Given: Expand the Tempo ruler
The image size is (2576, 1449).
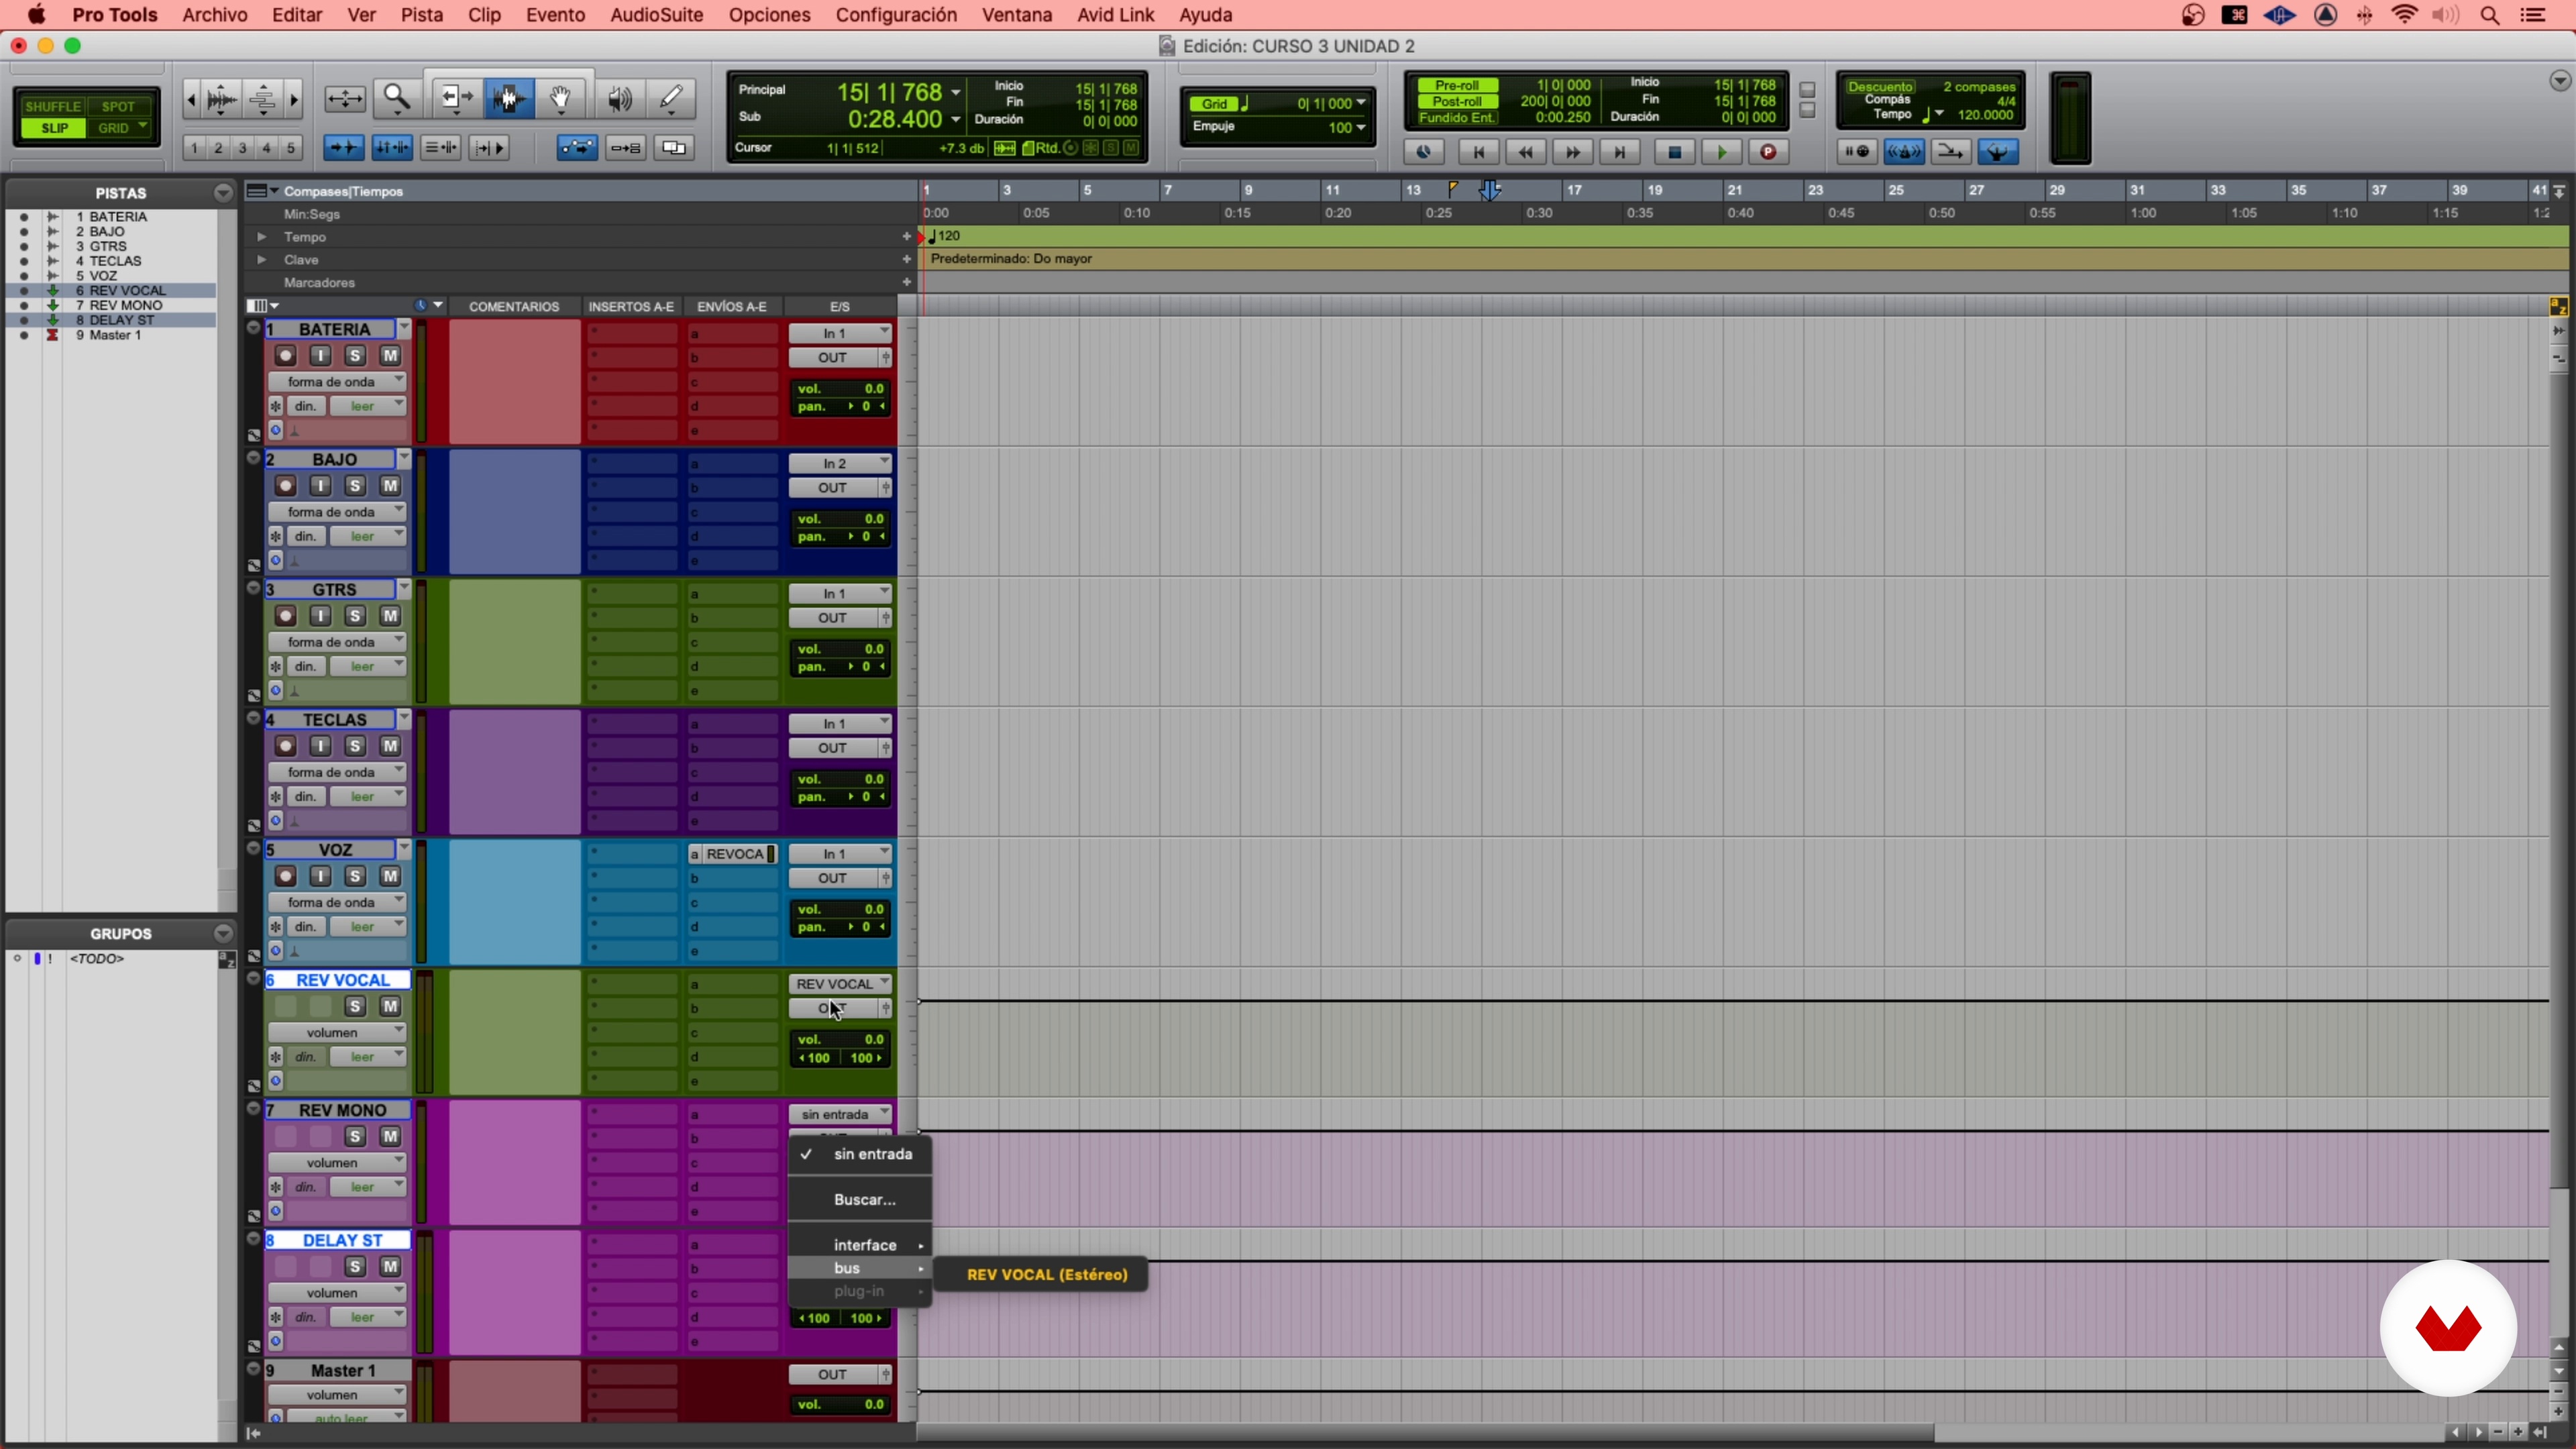Looking at the screenshot, I should pyautogui.click(x=262, y=237).
